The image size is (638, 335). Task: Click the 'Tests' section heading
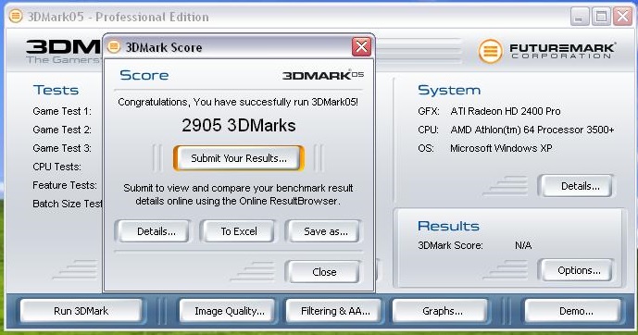coord(56,90)
